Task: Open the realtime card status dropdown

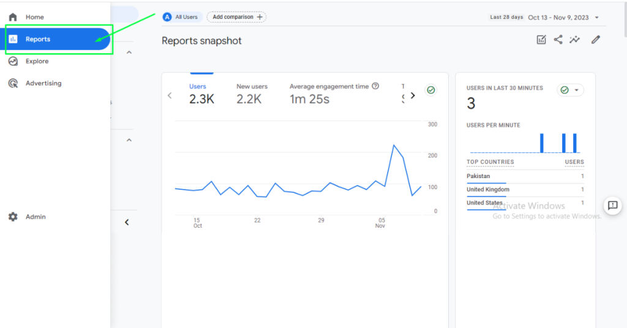Action: pyautogui.click(x=570, y=90)
